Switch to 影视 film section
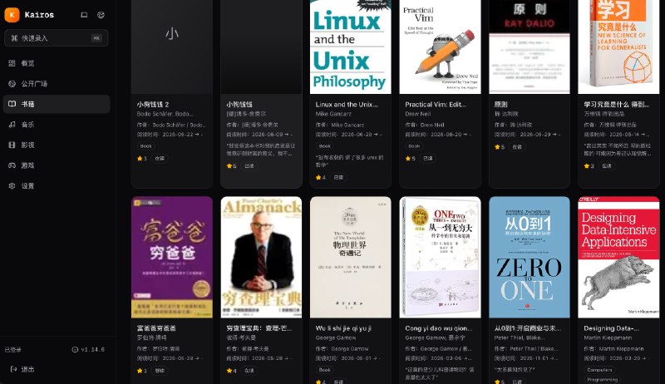Image resolution: width=665 pixels, height=384 pixels. click(x=57, y=145)
